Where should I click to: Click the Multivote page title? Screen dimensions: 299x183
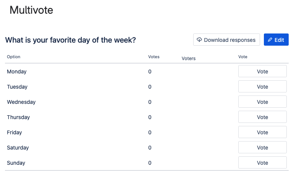[x=31, y=10]
